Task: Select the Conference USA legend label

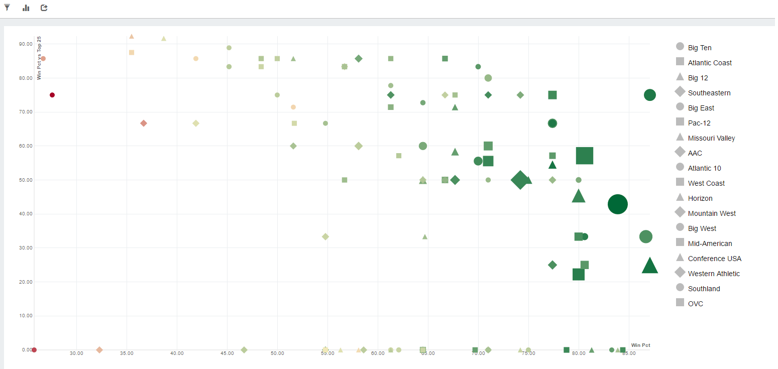Action: pos(714,259)
